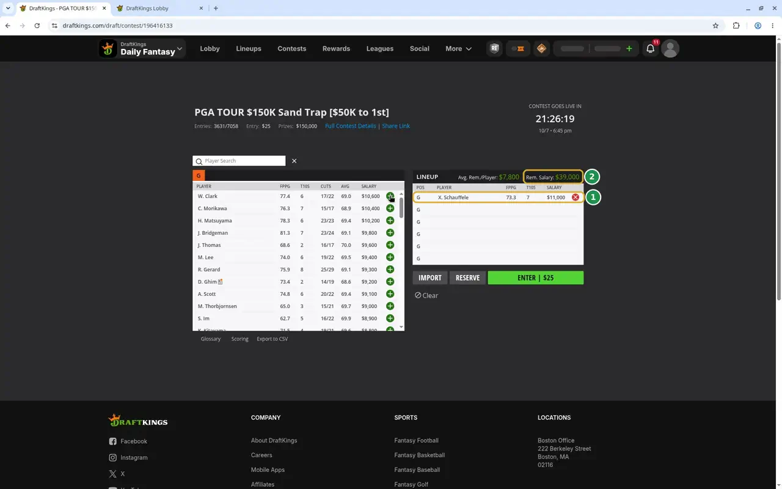
Task: Expand the DraftKings Daily Fantasy product switcher
Action: click(x=142, y=49)
